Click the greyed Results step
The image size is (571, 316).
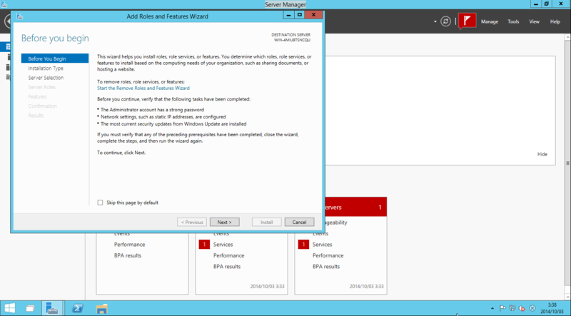[36, 116]
